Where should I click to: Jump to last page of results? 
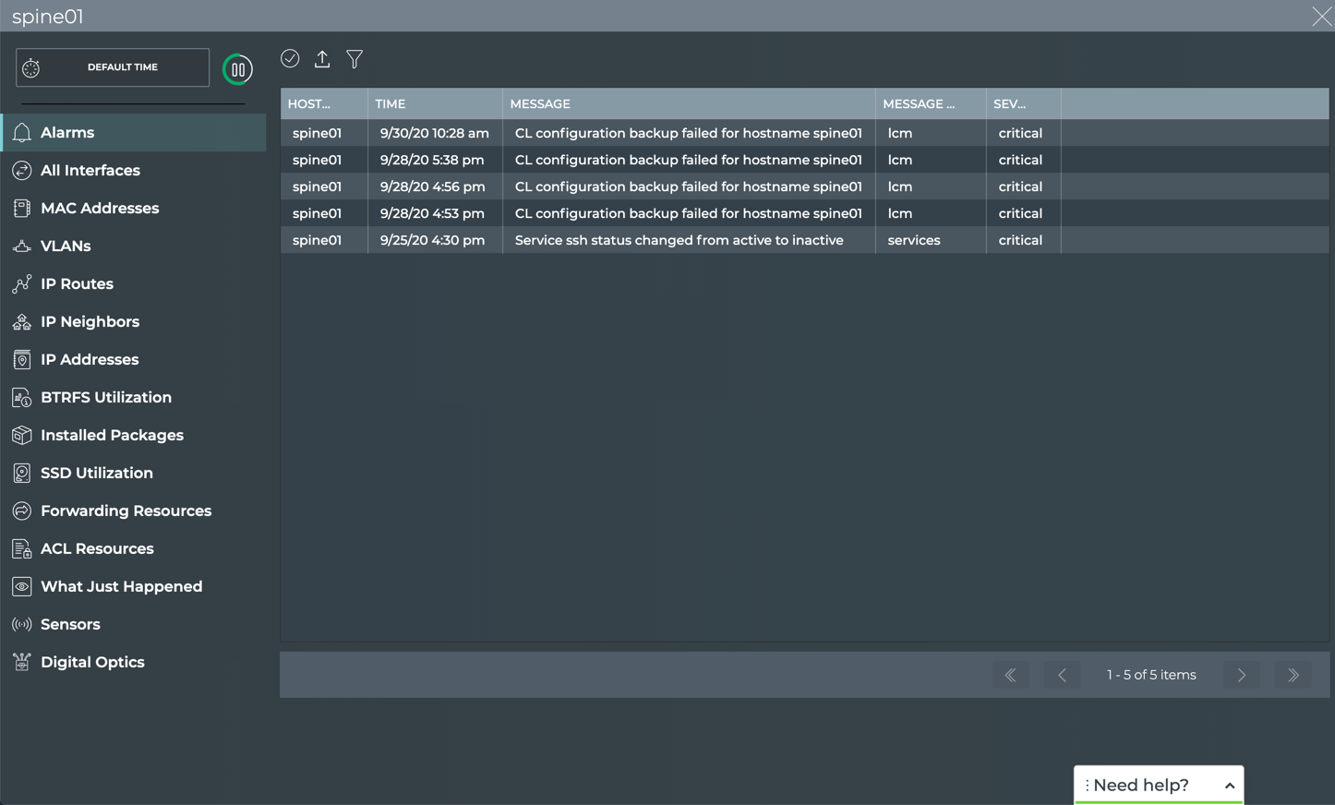pyautogui.click(x=1293, y=675)
